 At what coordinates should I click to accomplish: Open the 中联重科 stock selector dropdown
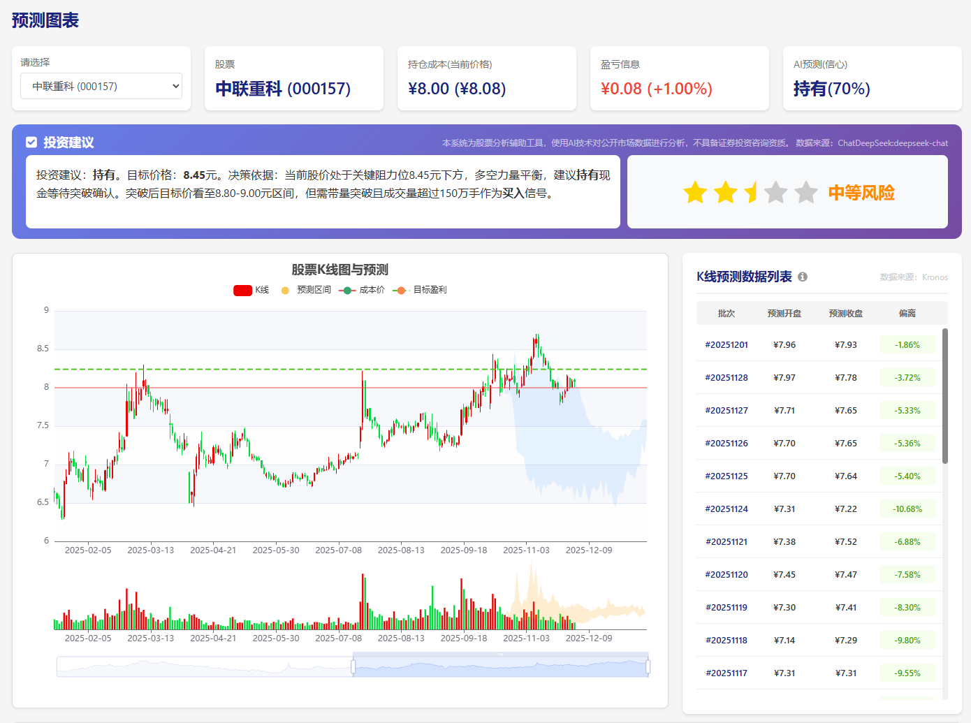[101, 85]
